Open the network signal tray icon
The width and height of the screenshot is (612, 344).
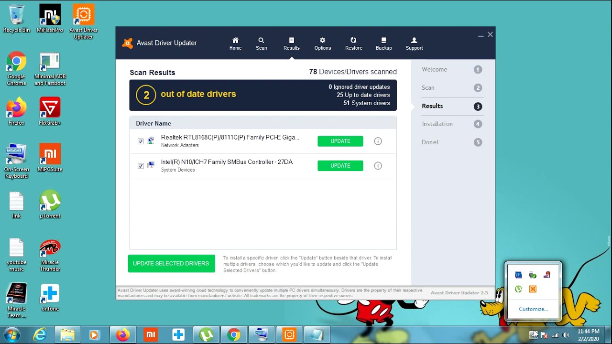coord(555,335)
